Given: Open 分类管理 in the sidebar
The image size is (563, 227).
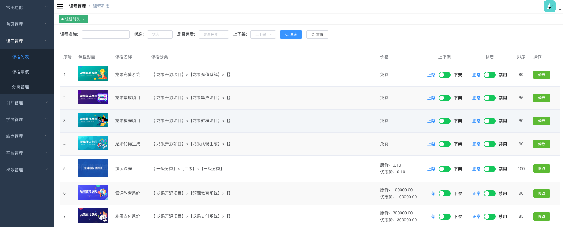Looking at the screenshot, I should [27, 87].
